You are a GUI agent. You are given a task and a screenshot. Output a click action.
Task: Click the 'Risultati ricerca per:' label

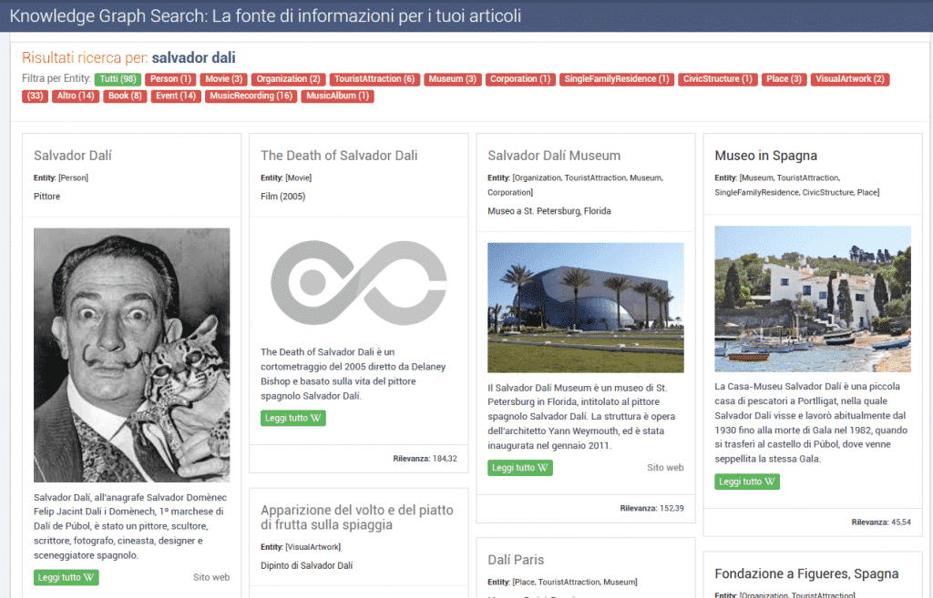[x=85, y=57]
